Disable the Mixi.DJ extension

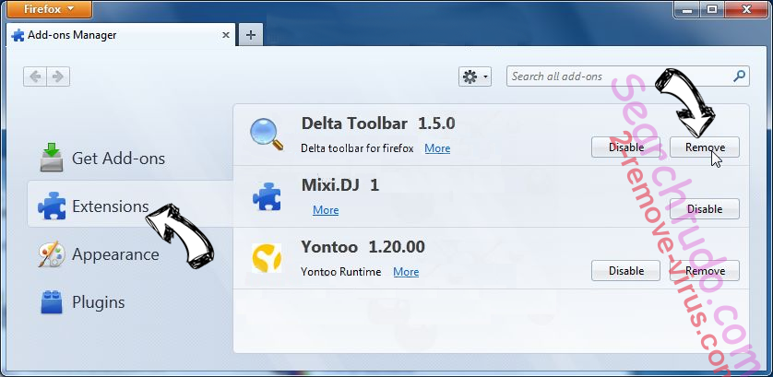[x=705, y=209]
